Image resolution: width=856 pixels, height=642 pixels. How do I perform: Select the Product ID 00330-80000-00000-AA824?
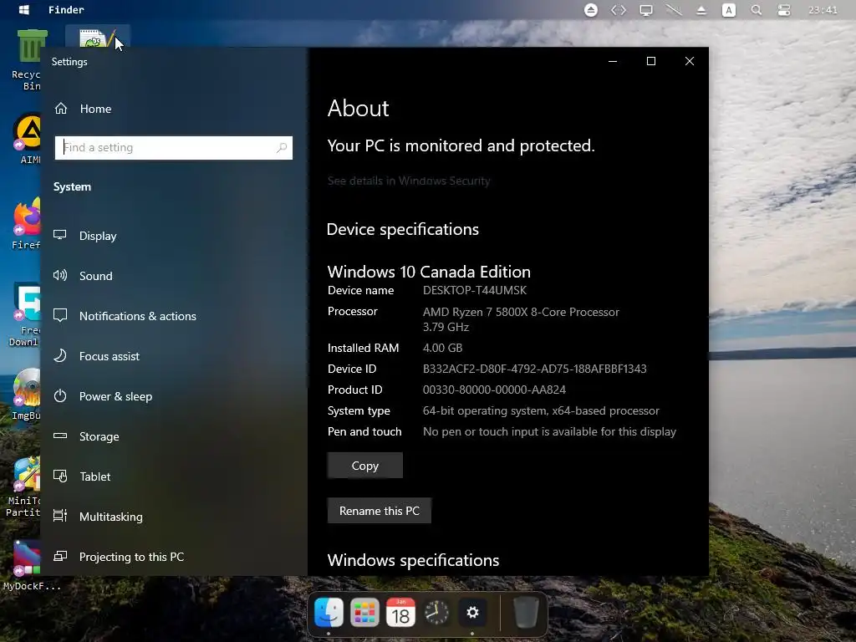(x=494, y=390)
